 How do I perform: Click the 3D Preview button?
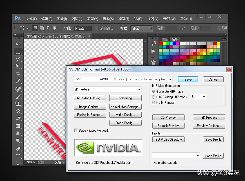click(209, 118)
